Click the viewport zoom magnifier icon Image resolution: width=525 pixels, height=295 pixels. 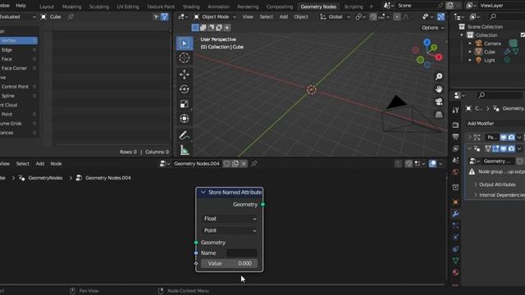click(x=439, y=76)
